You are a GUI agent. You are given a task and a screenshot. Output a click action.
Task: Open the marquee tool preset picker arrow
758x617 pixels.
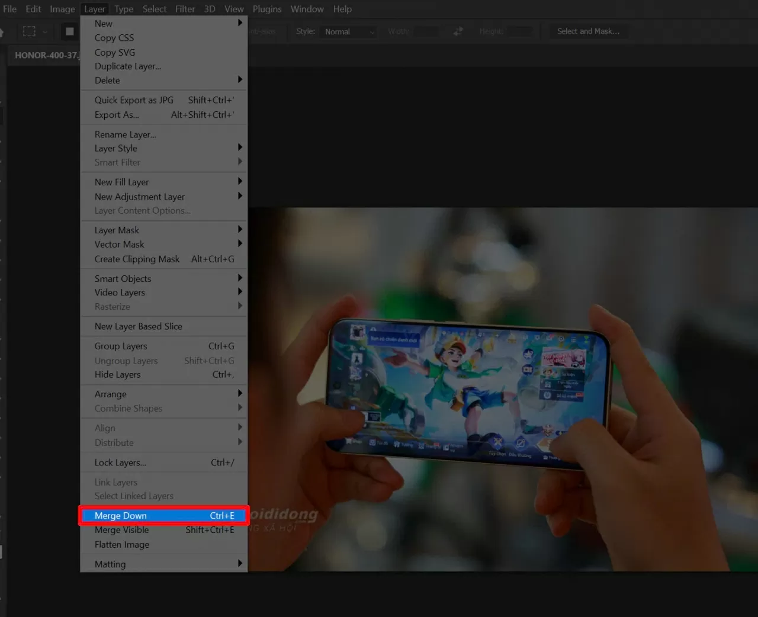(x=44, y=31)
